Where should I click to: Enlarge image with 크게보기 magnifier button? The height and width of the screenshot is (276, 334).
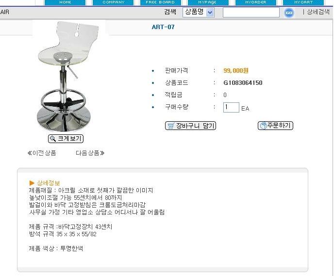(x=66, y=139)
